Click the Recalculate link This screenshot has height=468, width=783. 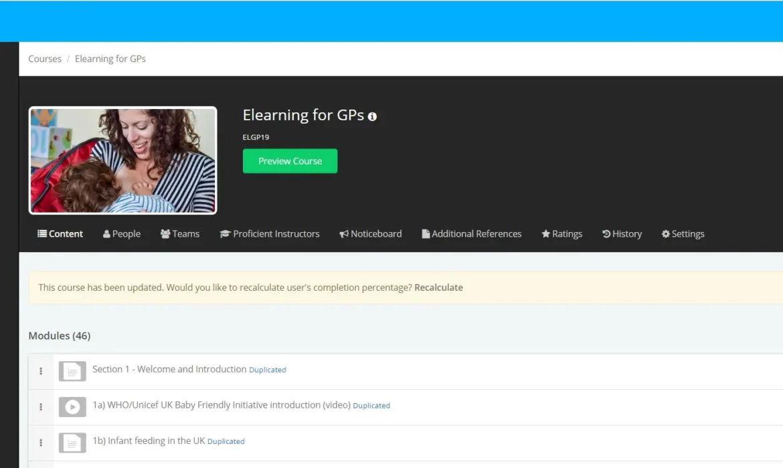coord(438,288)
